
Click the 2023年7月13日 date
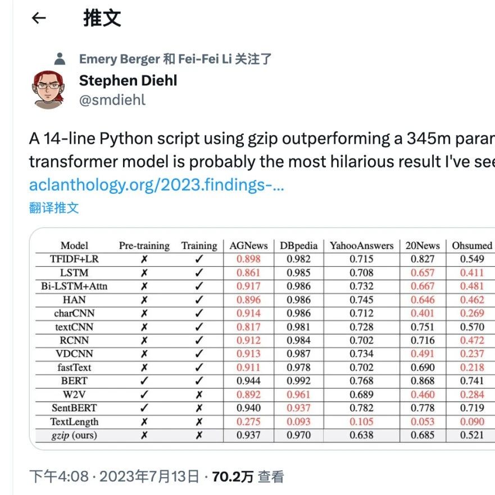[150, 477]
